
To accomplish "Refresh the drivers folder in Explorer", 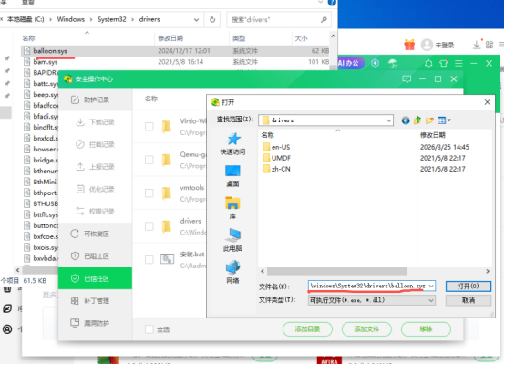I will 212,20.
